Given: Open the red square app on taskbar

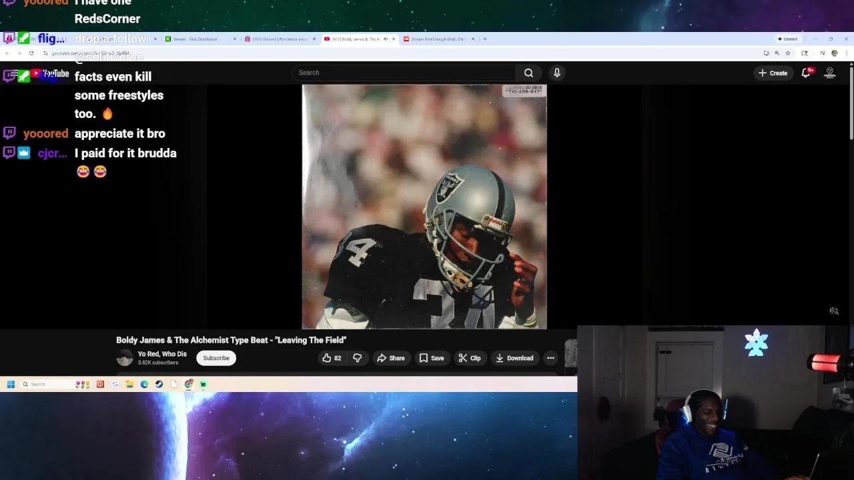Looking at the screenshot, I should pos(100,384).
